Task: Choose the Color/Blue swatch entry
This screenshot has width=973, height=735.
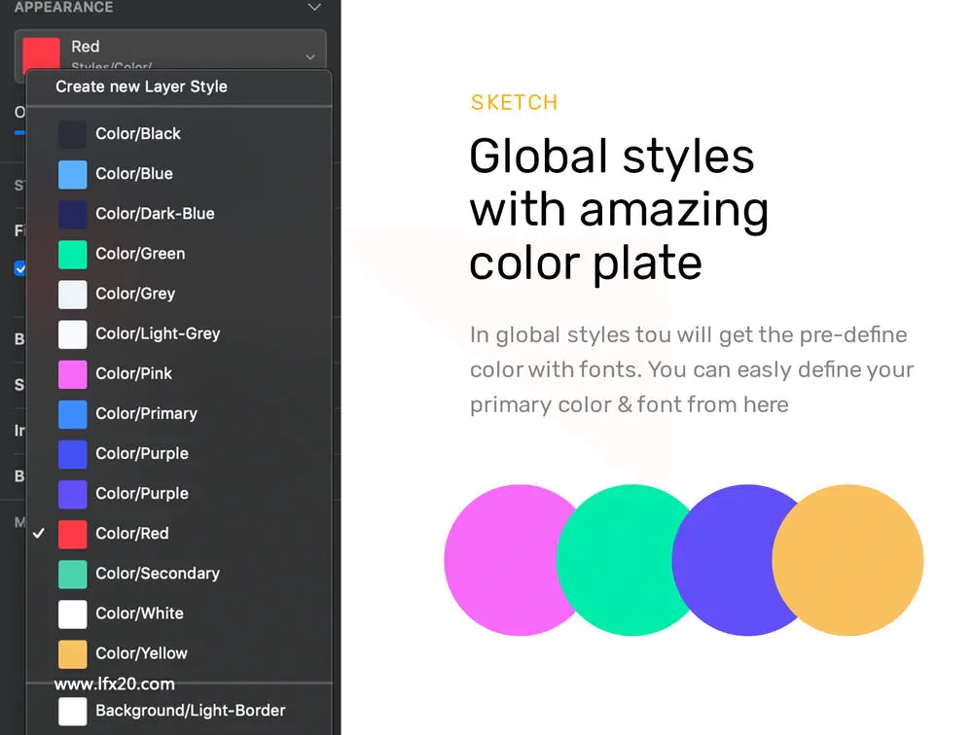Action: 179,174
